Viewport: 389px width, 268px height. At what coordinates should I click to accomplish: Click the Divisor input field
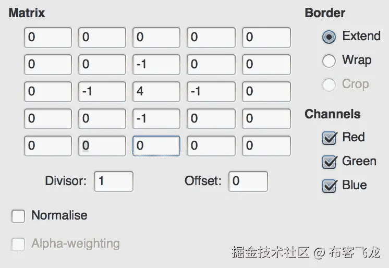[x=114, y=181]
